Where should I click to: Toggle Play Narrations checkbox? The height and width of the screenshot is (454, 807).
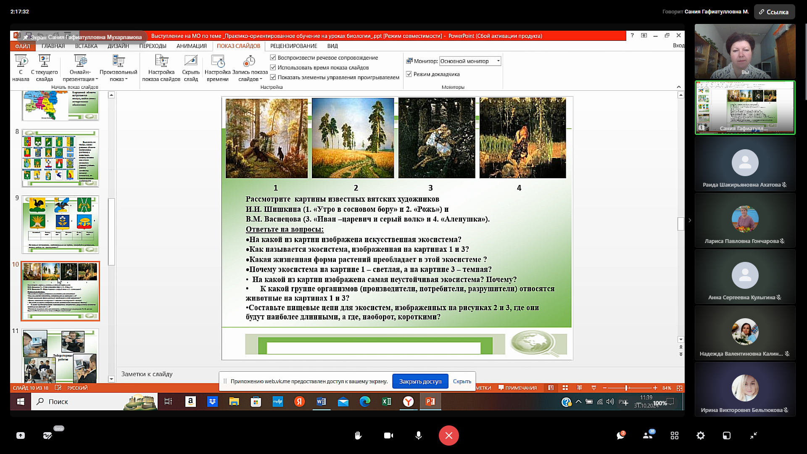point(273,58)
